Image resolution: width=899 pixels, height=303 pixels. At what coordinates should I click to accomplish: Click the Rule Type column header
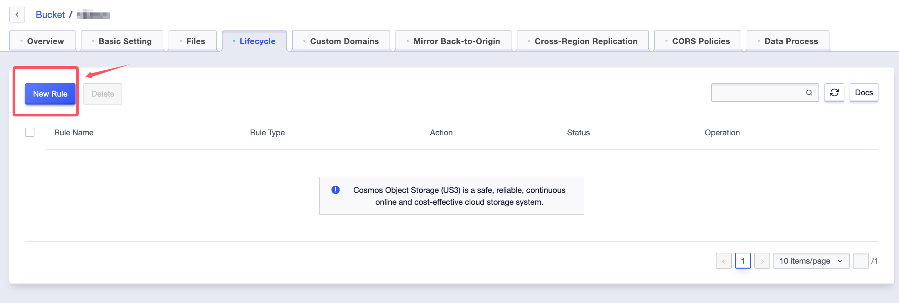[x=267, y=133]
